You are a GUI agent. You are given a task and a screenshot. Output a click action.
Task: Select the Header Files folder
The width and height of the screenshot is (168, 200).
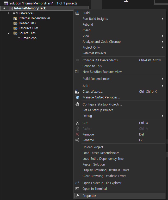point(27,23)
